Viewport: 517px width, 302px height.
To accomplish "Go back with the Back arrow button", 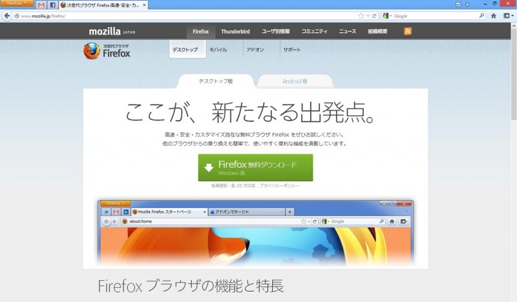I will [7, 15].
